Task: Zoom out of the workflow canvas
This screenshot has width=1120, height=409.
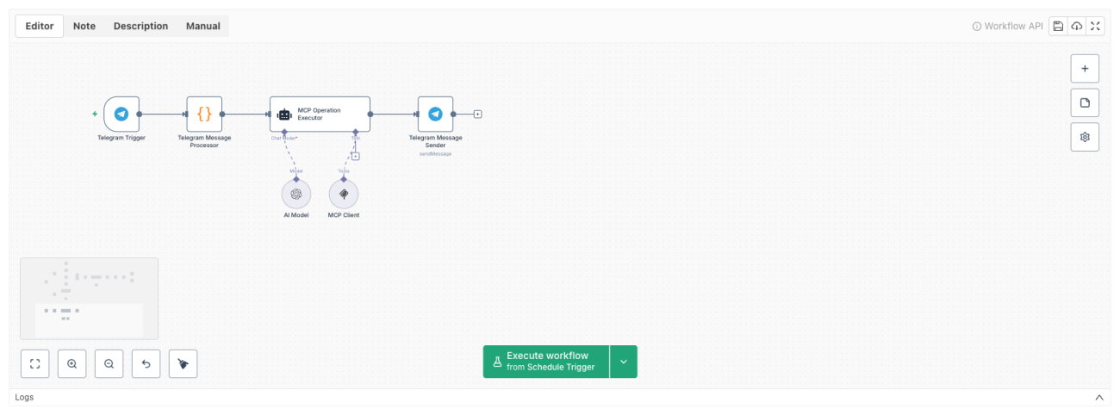Action: pyautogui.click(x=109, y=363)
